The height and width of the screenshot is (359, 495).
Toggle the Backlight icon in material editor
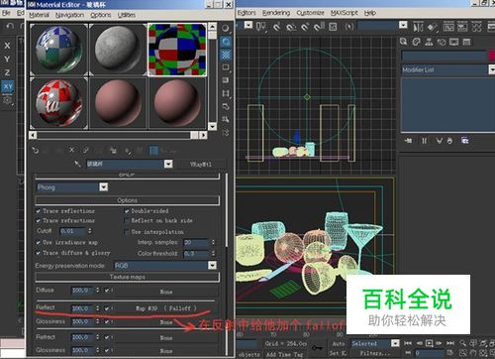(226, 42)
